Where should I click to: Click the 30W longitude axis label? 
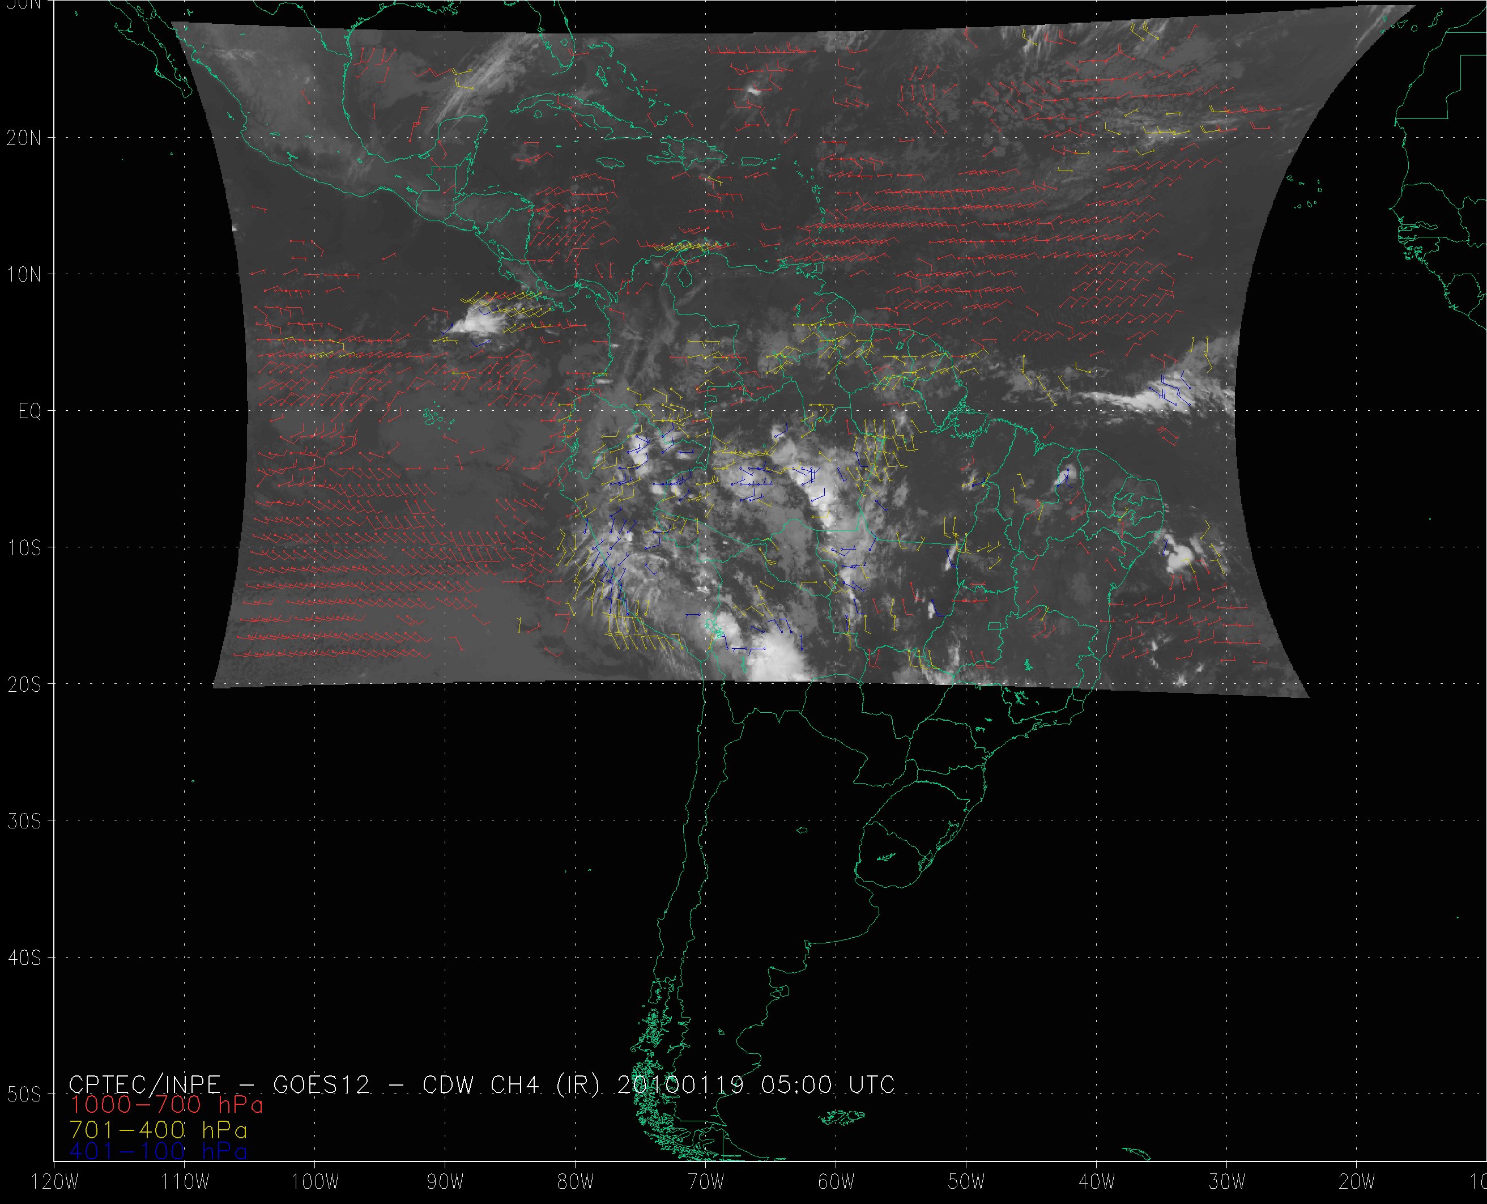[x=1226, y=1182]
